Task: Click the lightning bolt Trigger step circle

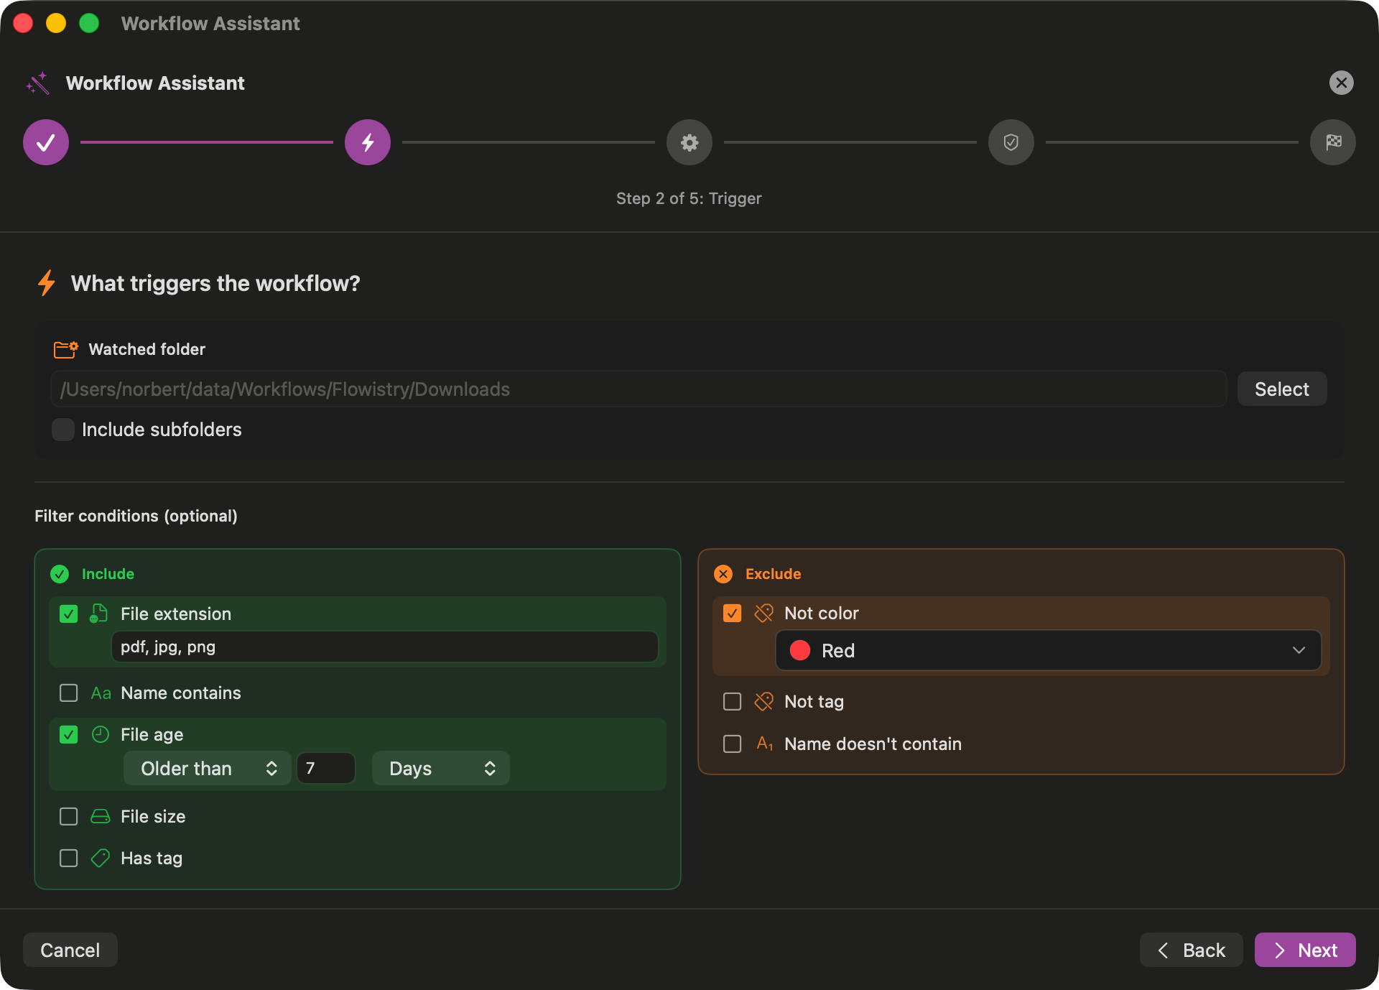Action: (368, 142)
